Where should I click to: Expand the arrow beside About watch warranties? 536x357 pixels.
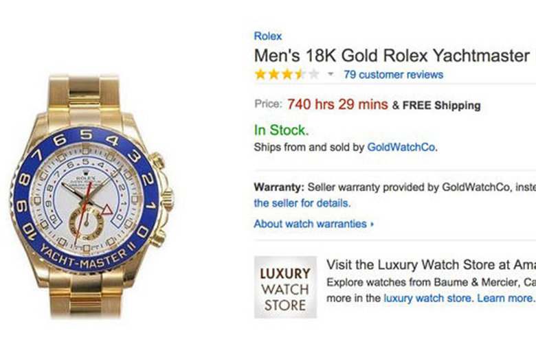(x=372, y=224)
